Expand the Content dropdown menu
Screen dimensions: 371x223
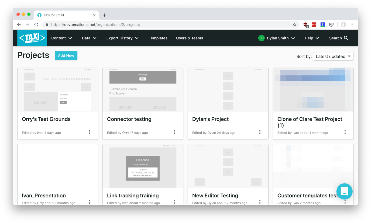pyautogui.click(x=62, y=38)
